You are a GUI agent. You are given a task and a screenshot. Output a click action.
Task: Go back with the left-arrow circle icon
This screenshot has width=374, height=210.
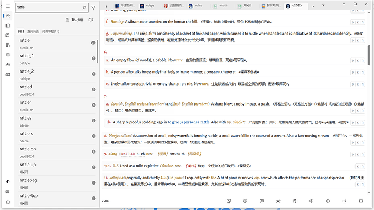[311, 201]
